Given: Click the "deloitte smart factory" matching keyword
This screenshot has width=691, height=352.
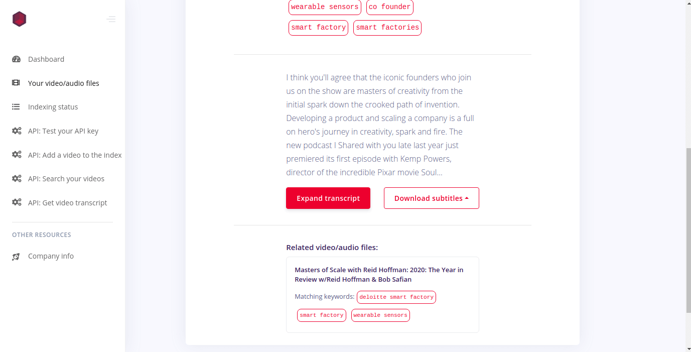Looking at the screenshot, I should pos(396,297).
